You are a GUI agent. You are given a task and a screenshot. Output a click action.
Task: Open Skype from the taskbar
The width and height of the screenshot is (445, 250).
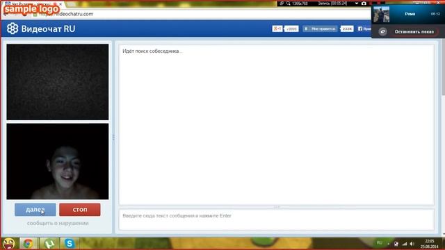tap(70, 244)
